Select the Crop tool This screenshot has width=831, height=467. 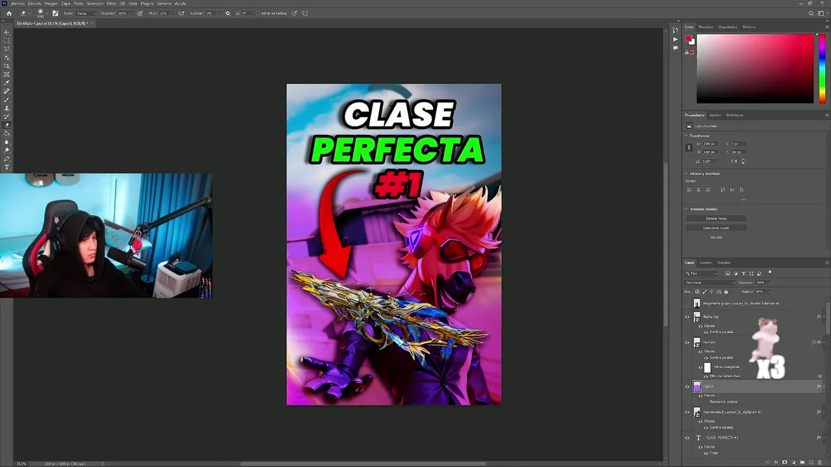pyautogui.click(x=7, y=66)
